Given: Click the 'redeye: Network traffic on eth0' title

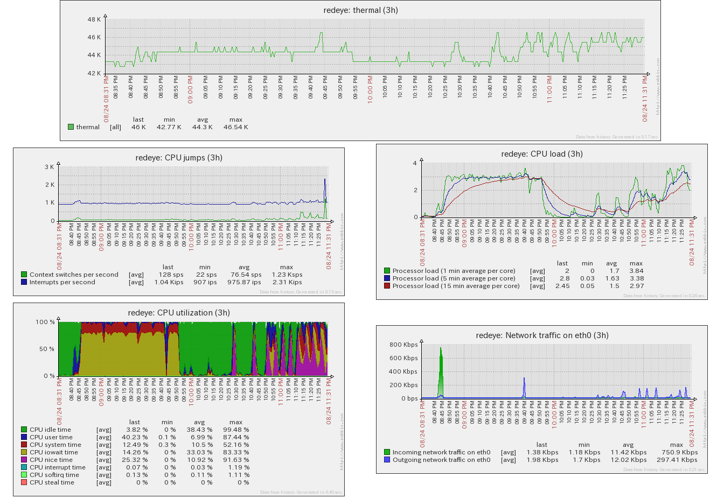Looking at the screenshot, I should coord(541,335).
